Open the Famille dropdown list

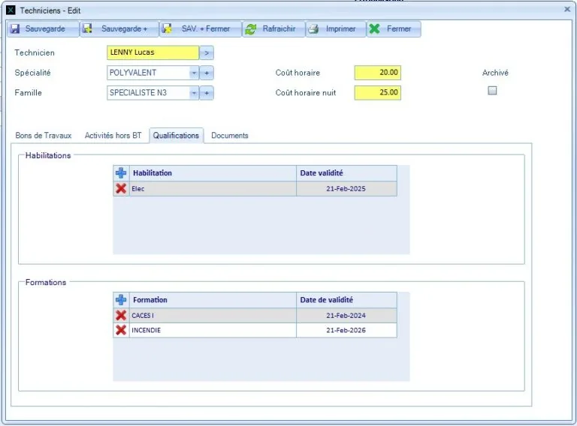point(194,93)
